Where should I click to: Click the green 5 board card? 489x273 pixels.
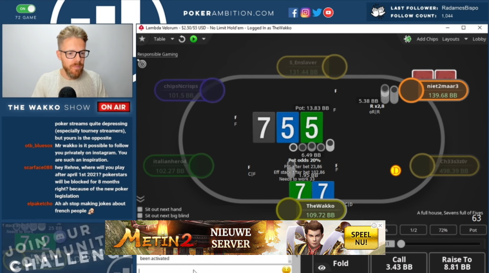pyautogui.click(x=311, y=127)
